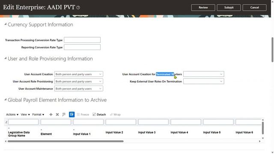274x154 pixels.
Task: Click filter field above Input Value 3
Action: pos(153,122)
